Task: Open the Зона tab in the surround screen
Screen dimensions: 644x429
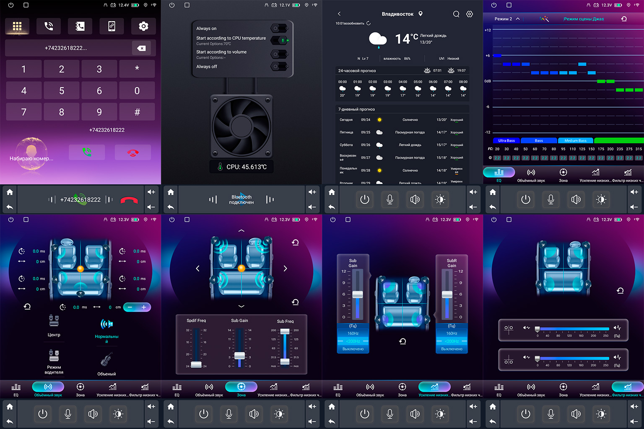Action: (x=80, y=389)
